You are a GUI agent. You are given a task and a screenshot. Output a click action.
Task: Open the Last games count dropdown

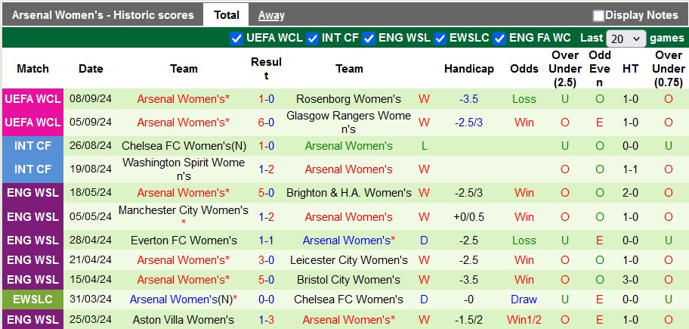[x=626, y=39]
